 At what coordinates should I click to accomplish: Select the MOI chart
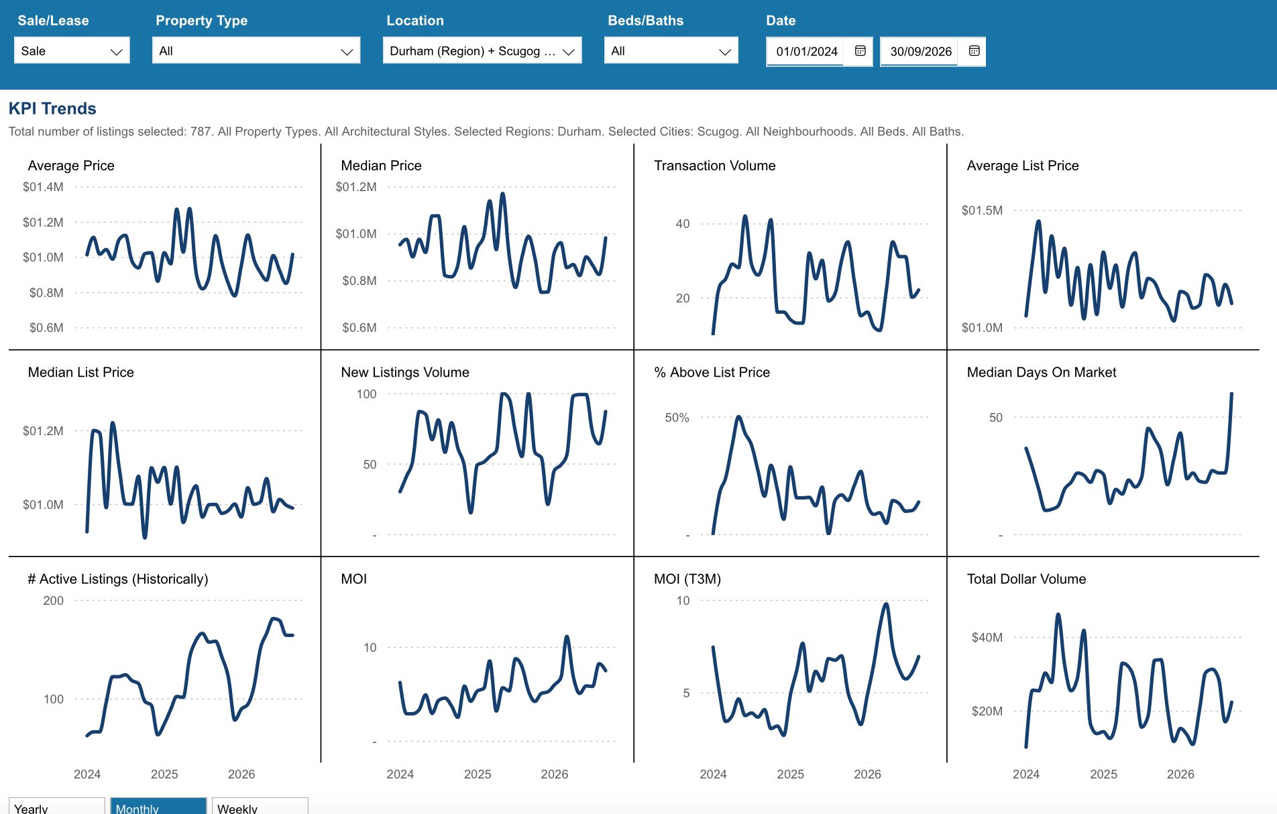click(478, 660)
